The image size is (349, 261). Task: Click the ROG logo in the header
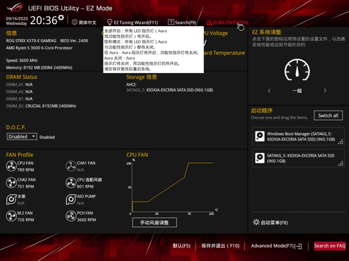16,8
